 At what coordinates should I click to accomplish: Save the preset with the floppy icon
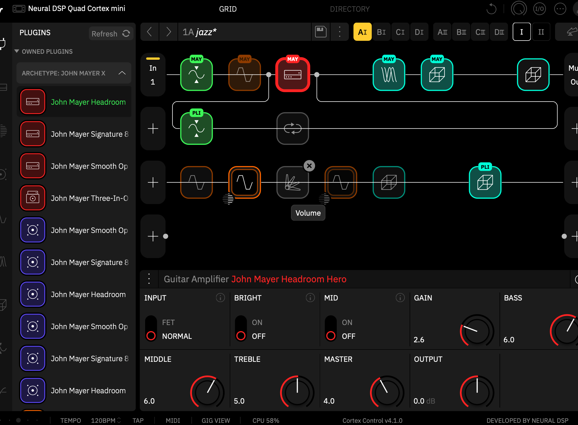321,32
